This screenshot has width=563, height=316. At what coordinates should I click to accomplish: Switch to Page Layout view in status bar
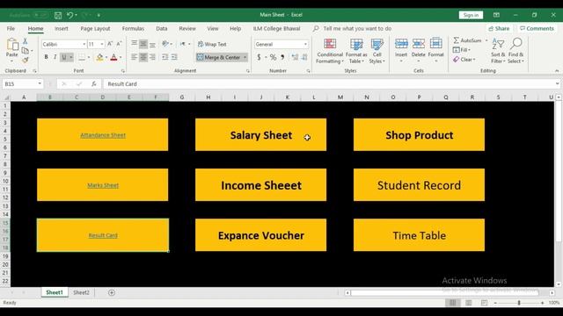coord(468,303)
